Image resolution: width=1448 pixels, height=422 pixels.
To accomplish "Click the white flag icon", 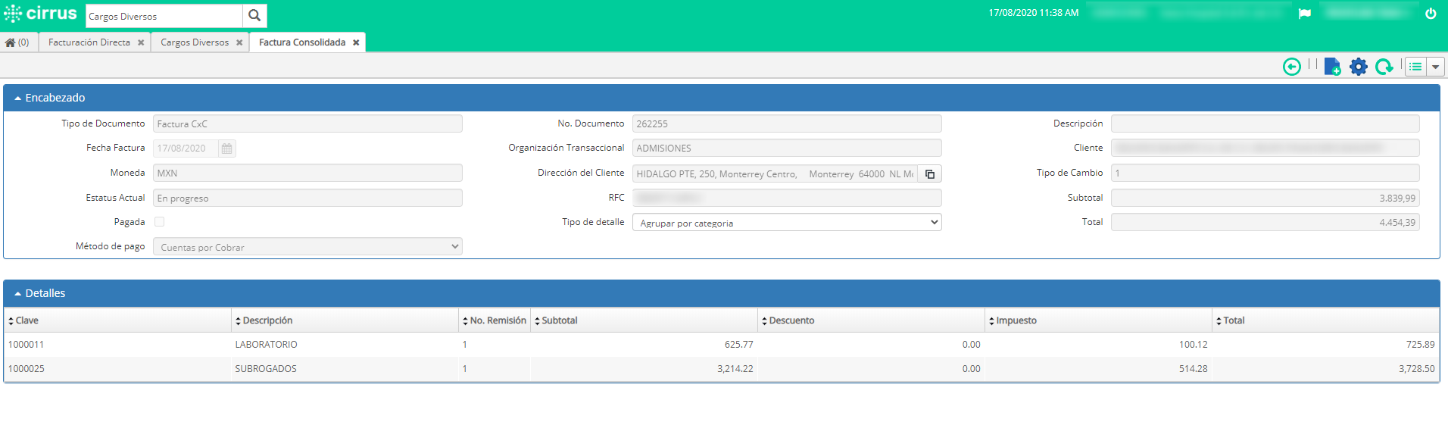I will point(1304,14).
